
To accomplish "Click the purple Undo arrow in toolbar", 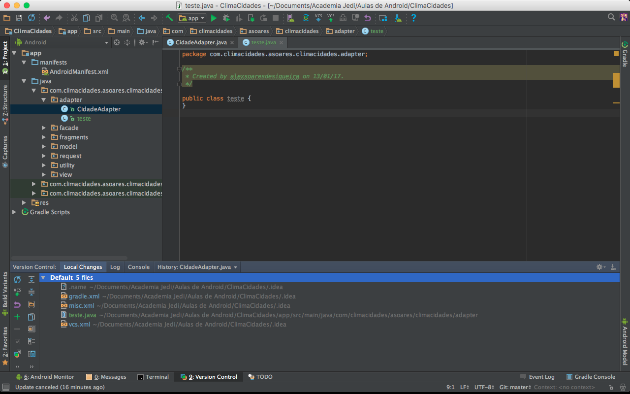I will coord(47,18).
